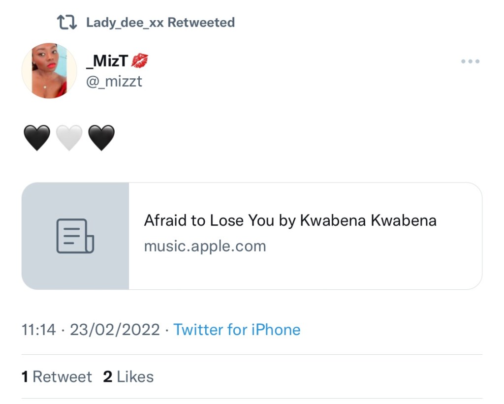Open the @_mizzt handle

click(114, 81)
